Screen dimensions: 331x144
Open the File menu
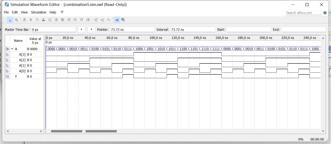tap(6, 12)
